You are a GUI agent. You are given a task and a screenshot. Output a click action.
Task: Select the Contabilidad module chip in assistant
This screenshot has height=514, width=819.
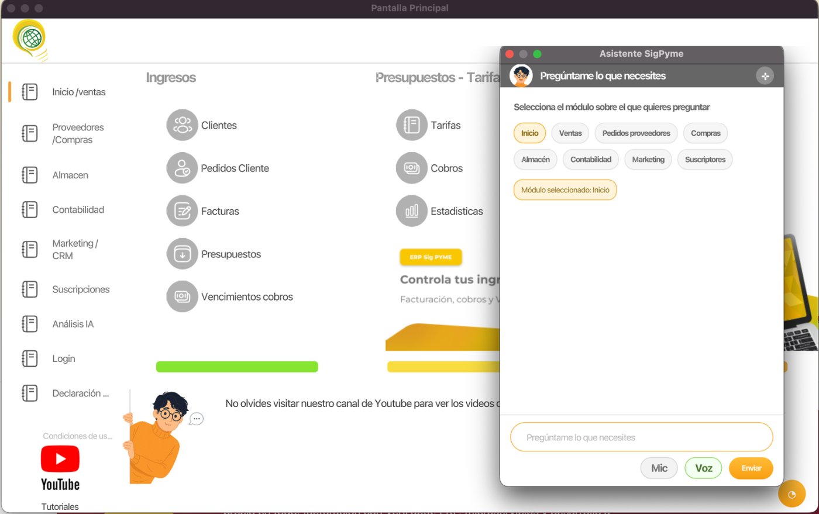(x=591, y=160)
